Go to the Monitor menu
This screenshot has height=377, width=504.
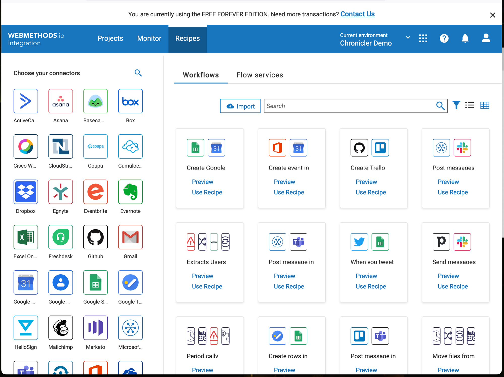coord(149,39)
